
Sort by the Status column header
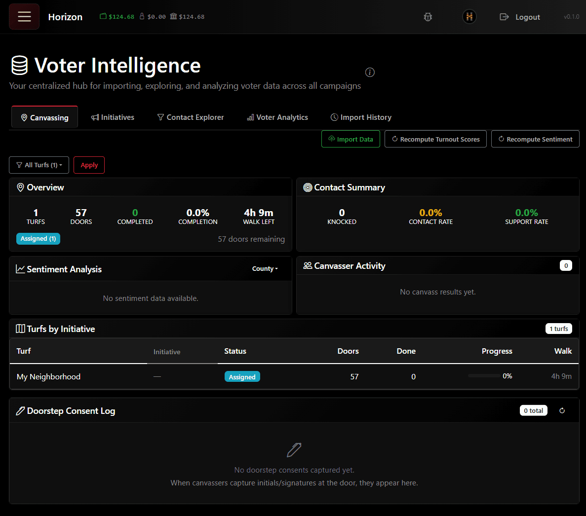click(235, 351)
